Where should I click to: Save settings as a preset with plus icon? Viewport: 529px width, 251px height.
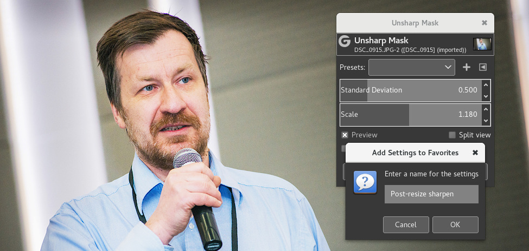(466, 67)
